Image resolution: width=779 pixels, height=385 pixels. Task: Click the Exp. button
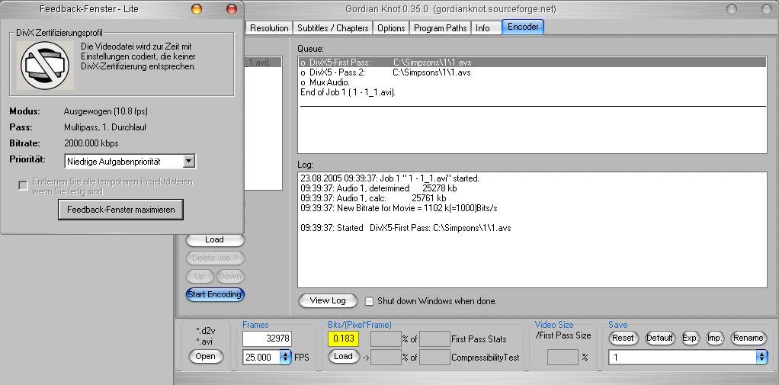pos(691,338)
